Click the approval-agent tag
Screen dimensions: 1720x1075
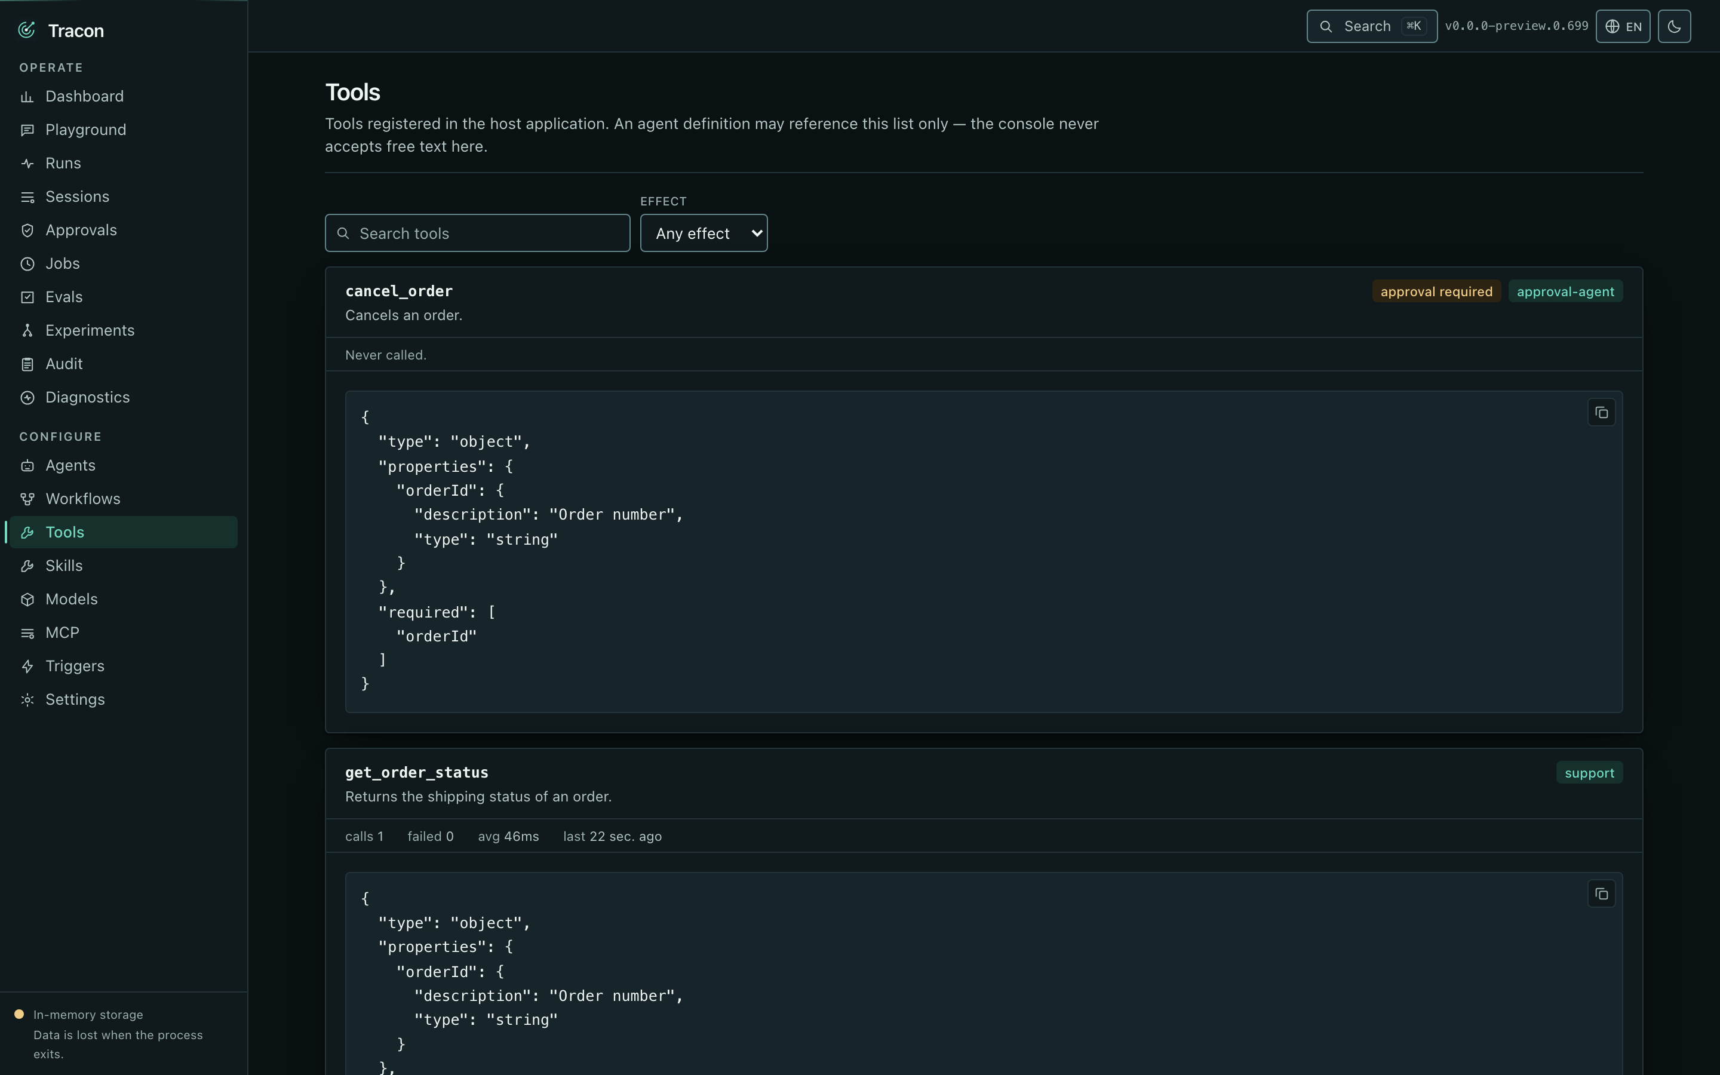1565,291
